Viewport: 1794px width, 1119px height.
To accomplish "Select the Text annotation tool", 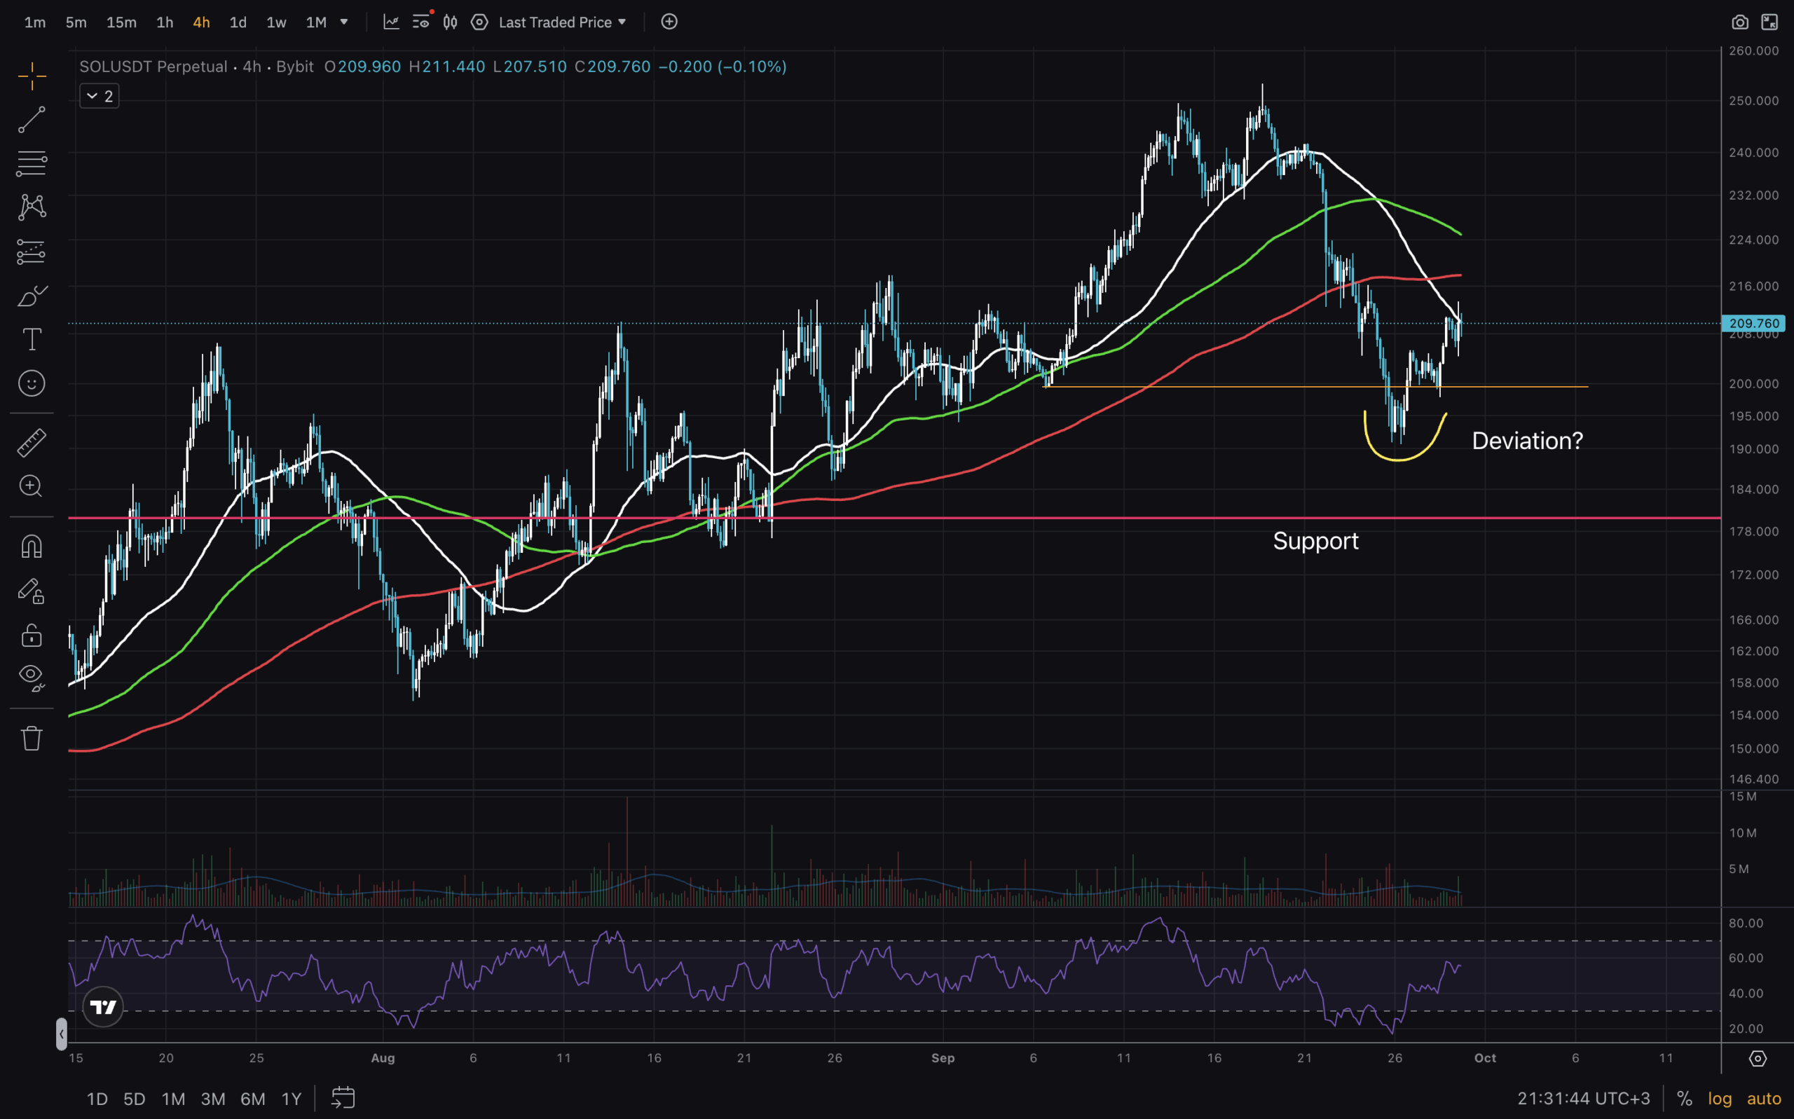I will [31, 340].
